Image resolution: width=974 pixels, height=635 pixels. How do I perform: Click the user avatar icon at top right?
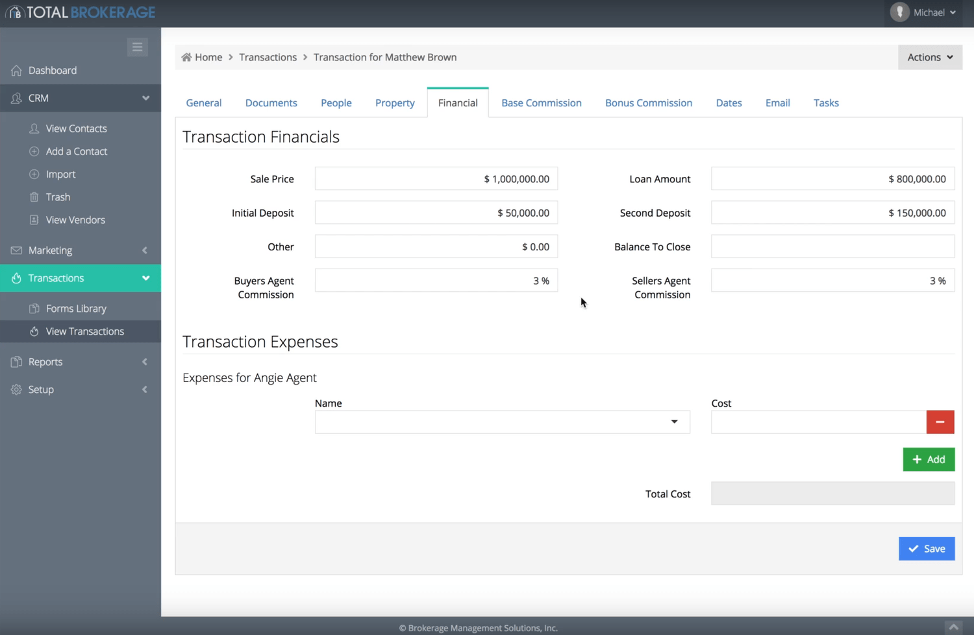pyautogui.click(x=899, y=12)
